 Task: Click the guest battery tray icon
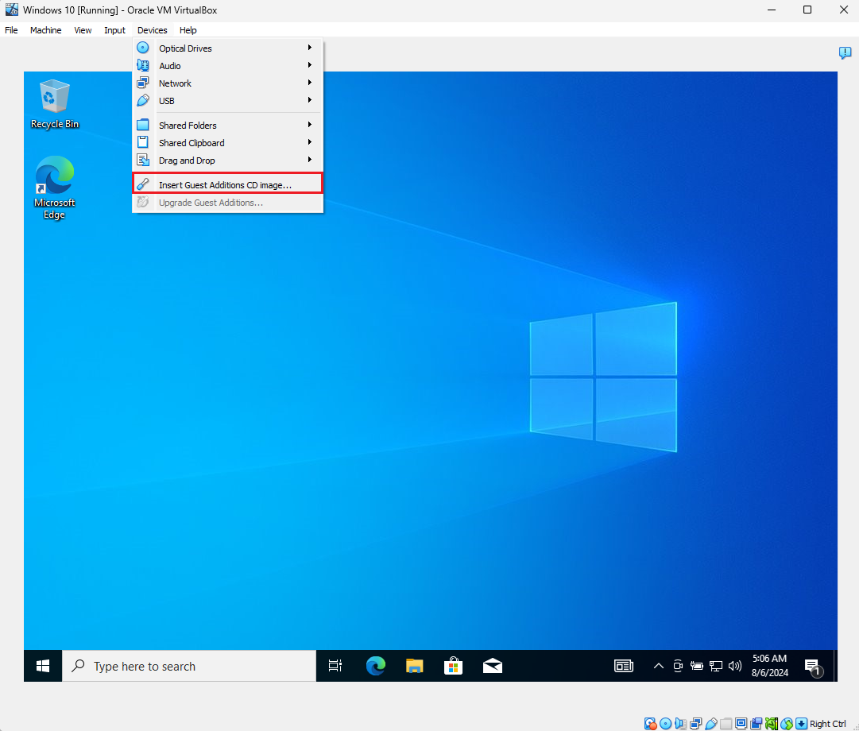pos(696,666)
